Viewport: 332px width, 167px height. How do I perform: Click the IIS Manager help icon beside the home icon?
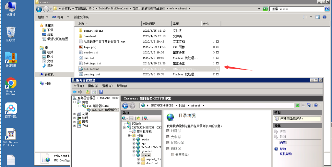(x=316, y=105)
